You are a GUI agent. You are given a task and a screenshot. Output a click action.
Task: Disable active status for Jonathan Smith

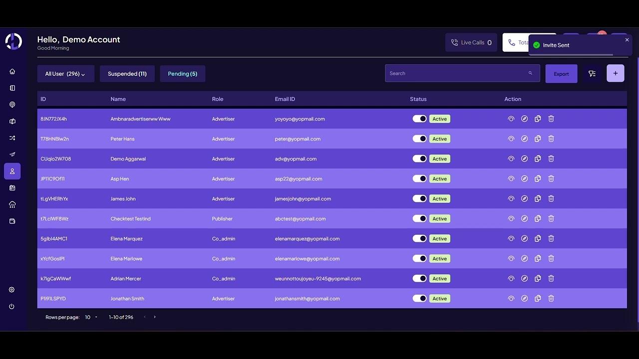(x=419, y=298)
